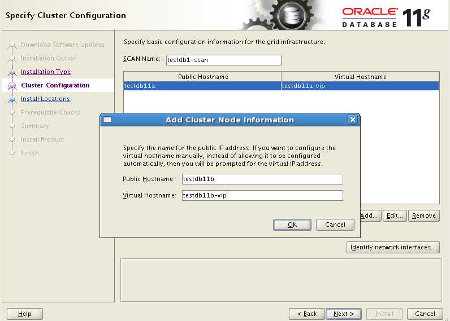450x321 pixels.
Task: Click the Edit... button
Action: [395, 216]
